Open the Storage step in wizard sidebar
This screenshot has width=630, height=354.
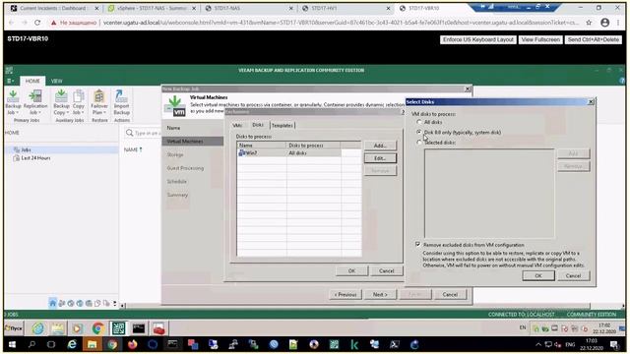(x=175, y=154)
